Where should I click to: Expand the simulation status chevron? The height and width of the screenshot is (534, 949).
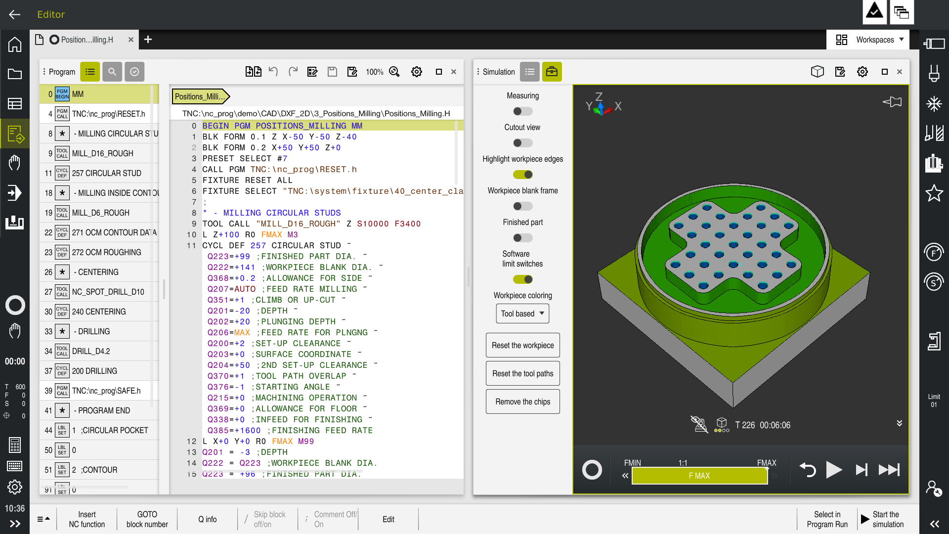pos(899,423)
